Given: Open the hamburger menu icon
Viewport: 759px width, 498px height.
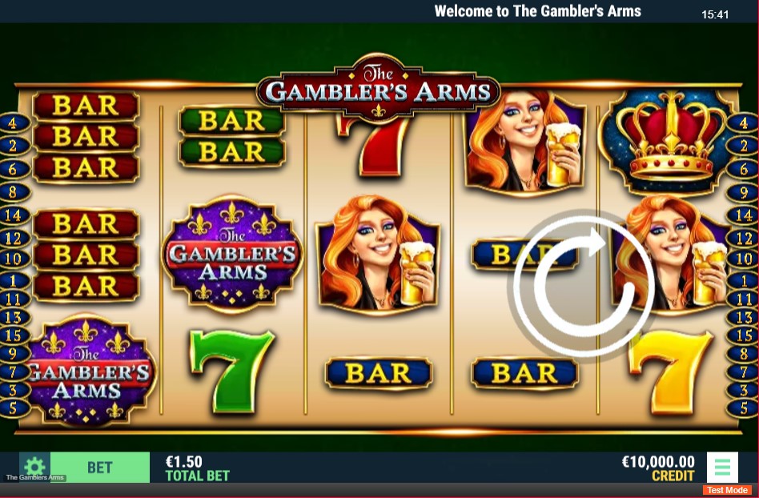Looking at the screenshot, I should (x=722, y=468).
